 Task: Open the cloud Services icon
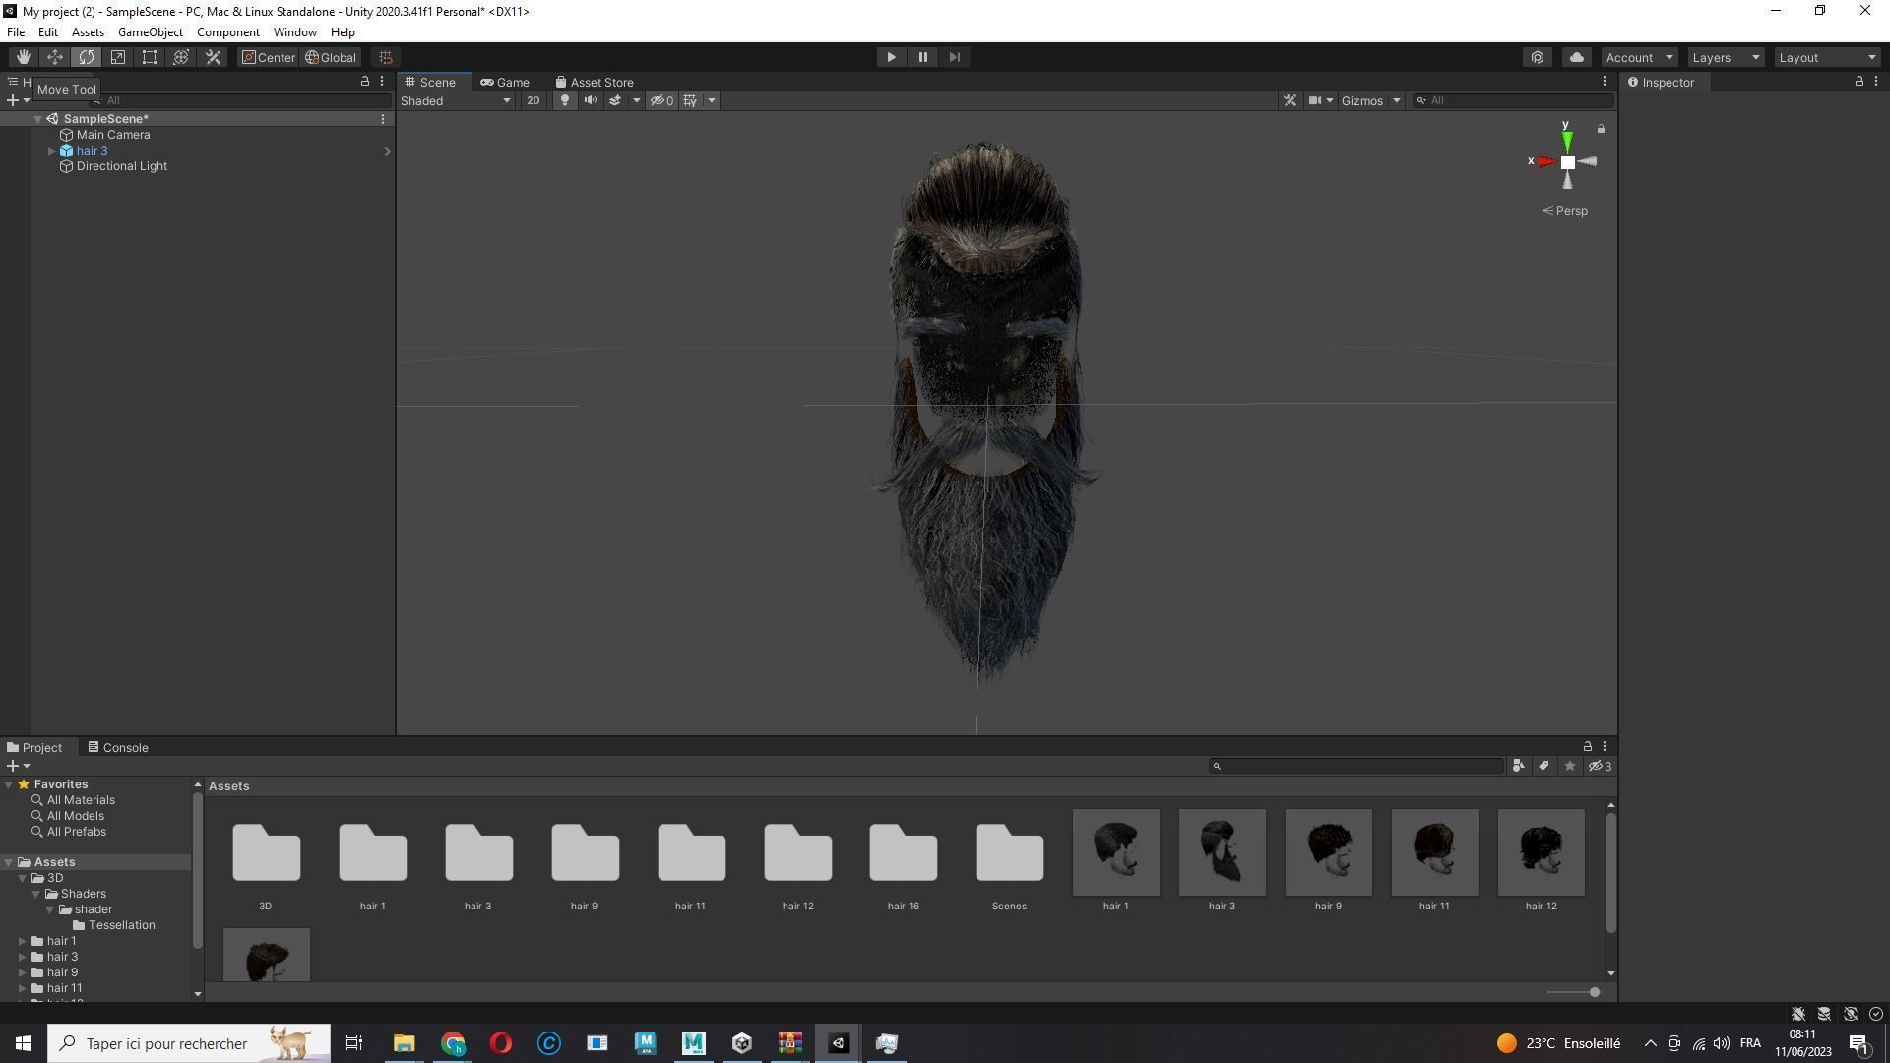(x=1576, y=57)
